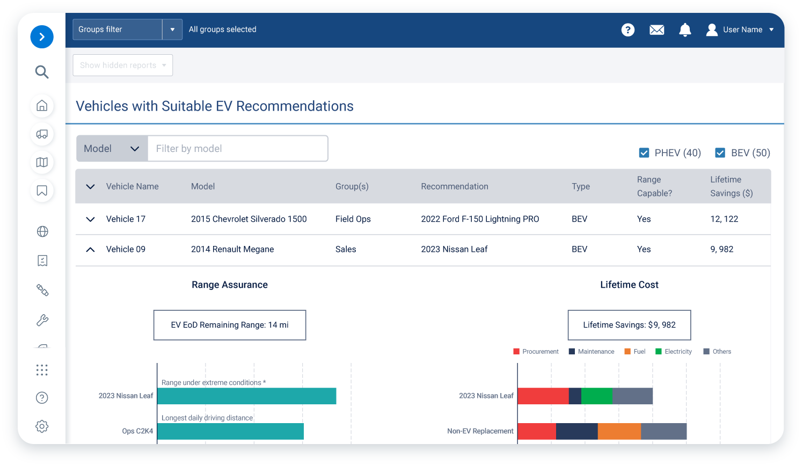
Task: Open the Groups filter dropdown
Action: (x=172, y=30)
